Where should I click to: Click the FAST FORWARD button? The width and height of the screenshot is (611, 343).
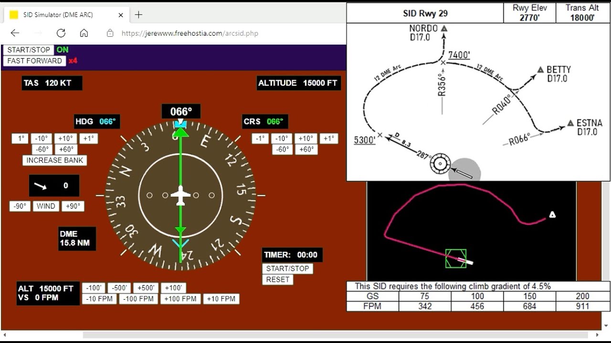(x=34, y=61)
